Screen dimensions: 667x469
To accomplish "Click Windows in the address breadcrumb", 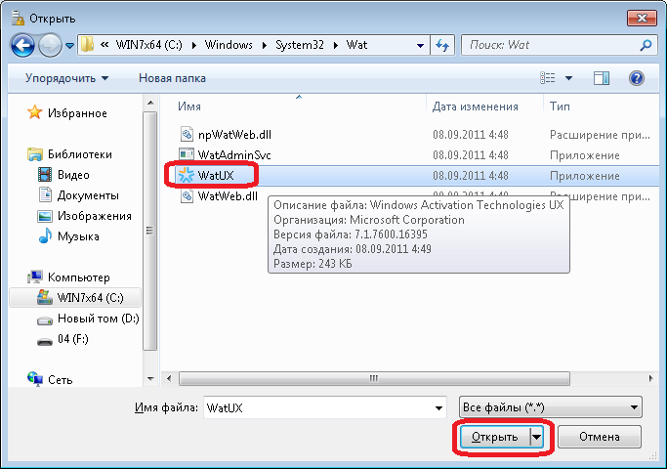I will point(229,45).
